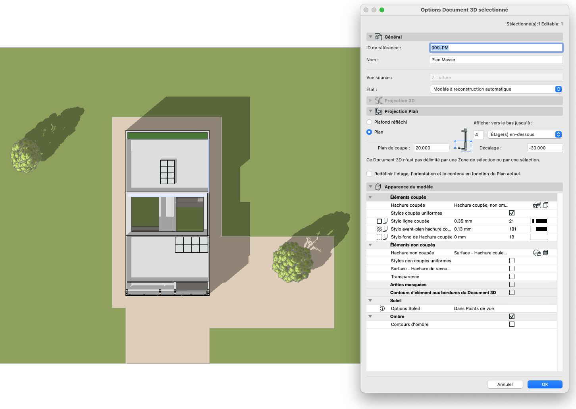Click the Projection Plan panel icon
This screenshot has width=576, height=409.
(378, 111)
